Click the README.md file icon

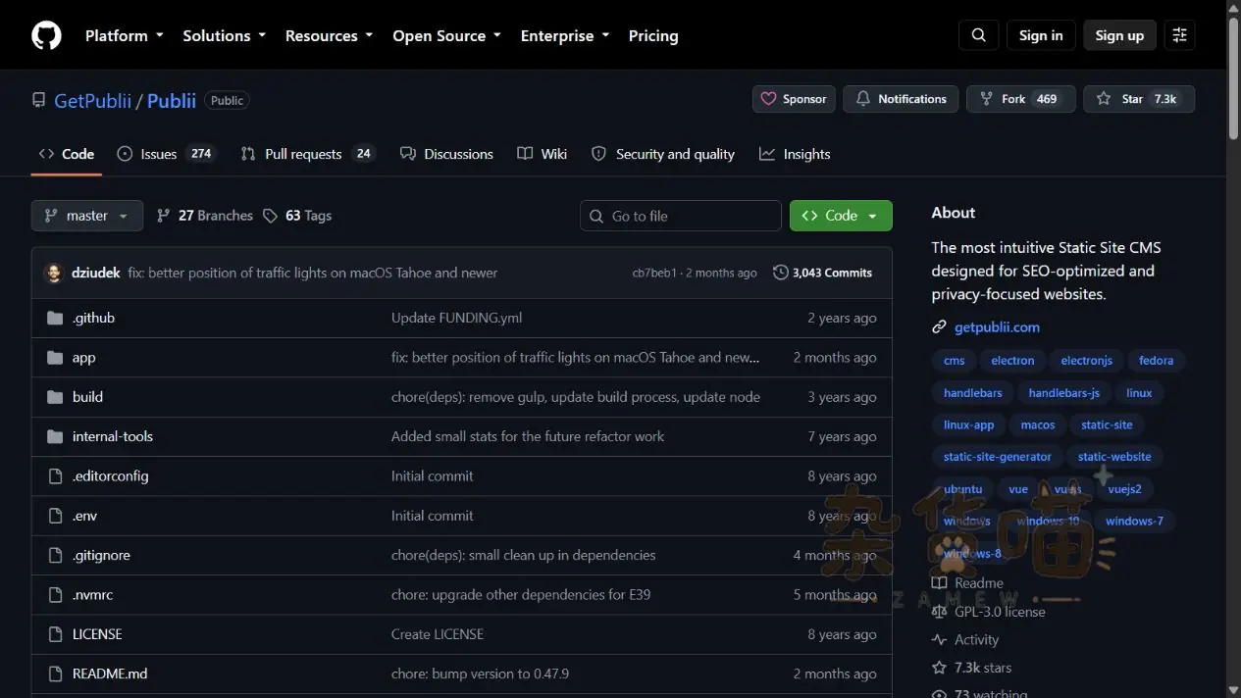pyautogui.click(x=55, y=673)
